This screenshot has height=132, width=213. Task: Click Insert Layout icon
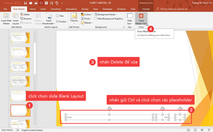pos(16,16)
